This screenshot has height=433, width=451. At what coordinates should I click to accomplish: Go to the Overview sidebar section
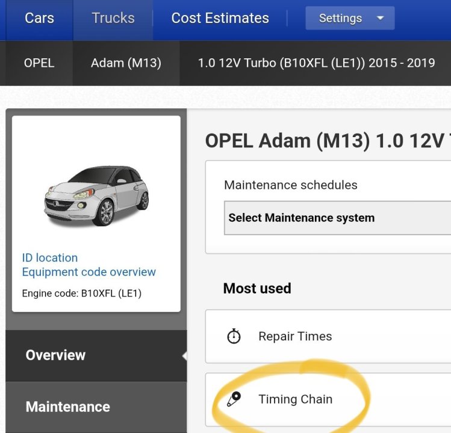click(55, 355)
